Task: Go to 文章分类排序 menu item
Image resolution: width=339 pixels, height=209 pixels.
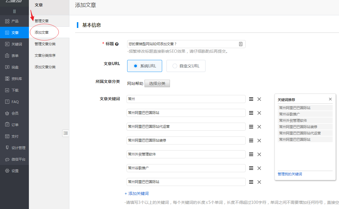Action: pyautogui.click(x=45, y=56)
